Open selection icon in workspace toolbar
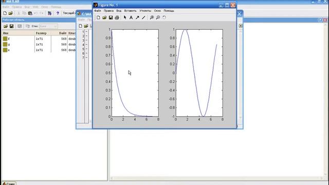The width and height of the screenshot is (329, 185). tap(20, 26)
